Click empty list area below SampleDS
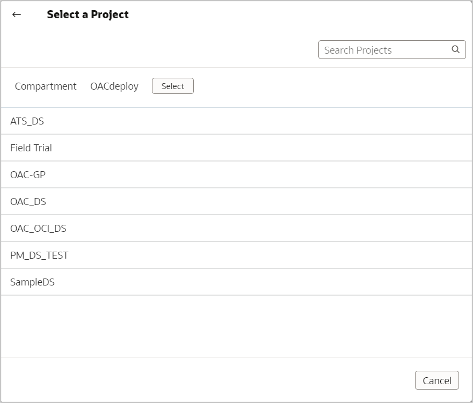473x403 pixels. coord(236,326)
